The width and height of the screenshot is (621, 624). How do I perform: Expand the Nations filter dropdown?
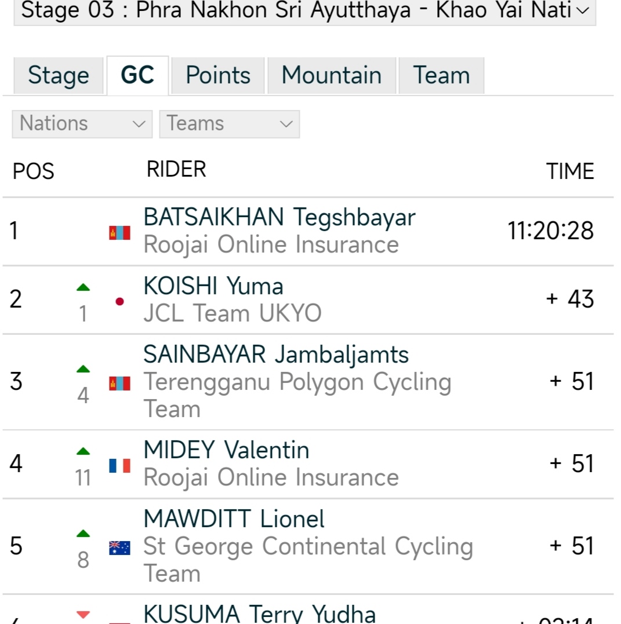pos(82,124)
